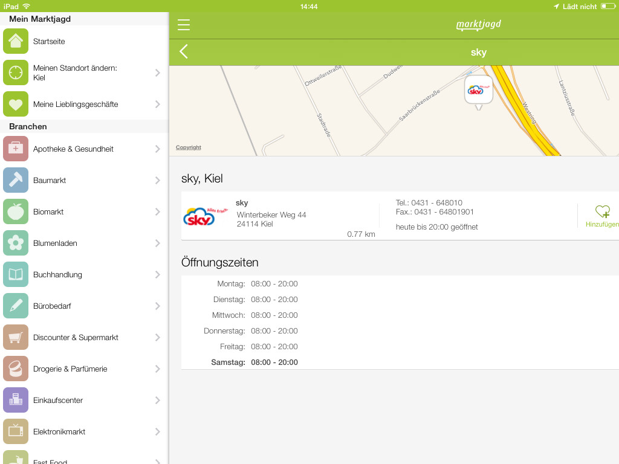Image resolution: width=619 pixels, height=464 pixels.
Task: Open Meine Lieblingsgeschäfte chevron
Action: click(x=158, y=104)
